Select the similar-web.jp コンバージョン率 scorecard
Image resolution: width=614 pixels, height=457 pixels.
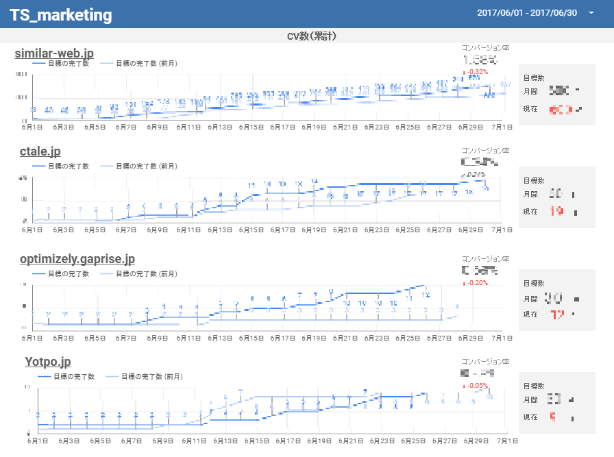coord(485,60)
